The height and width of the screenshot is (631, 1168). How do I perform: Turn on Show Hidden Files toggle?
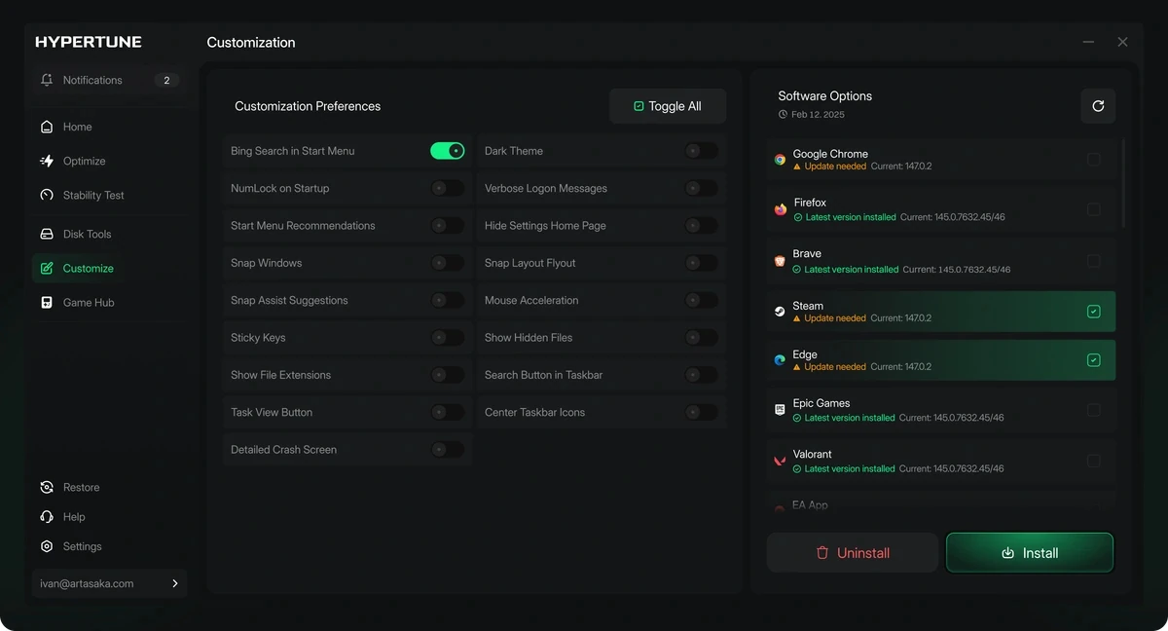tap(701, 338)
